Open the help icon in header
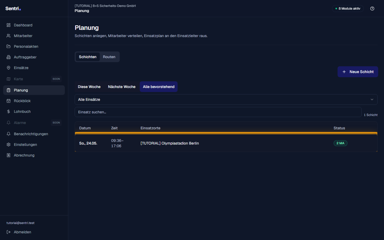Screen dimensions: 384x240 [372, 9]
